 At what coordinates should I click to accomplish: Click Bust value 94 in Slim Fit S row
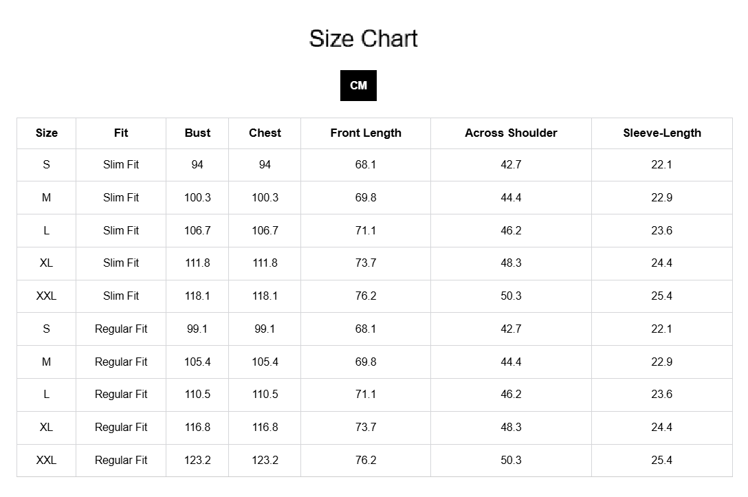197,164
